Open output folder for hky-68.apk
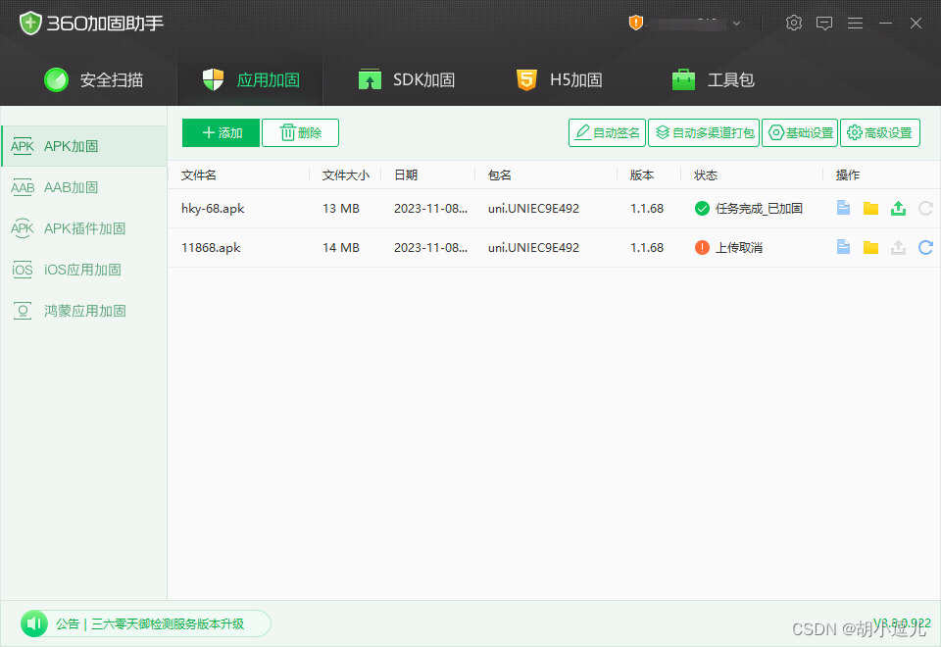The width and height of the screenshot is (941, 647). click(870, 208)
